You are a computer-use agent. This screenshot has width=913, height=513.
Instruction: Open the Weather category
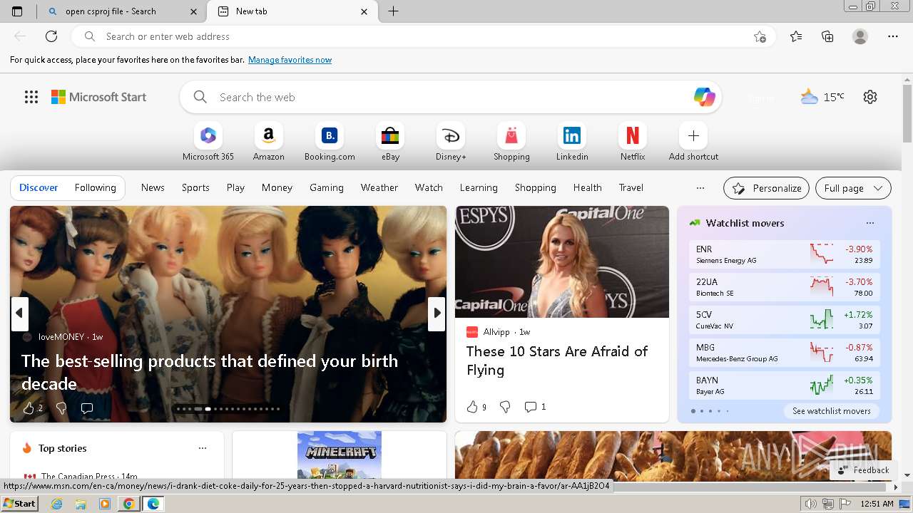379,187
